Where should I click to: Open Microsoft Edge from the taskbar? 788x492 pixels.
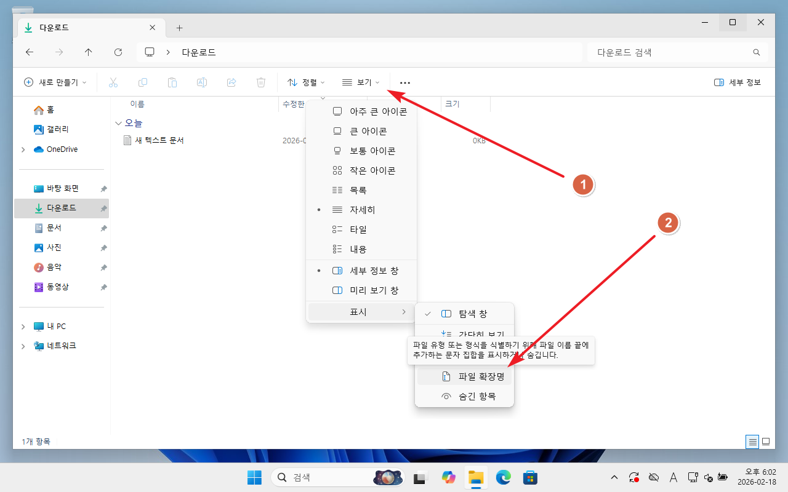503,477
